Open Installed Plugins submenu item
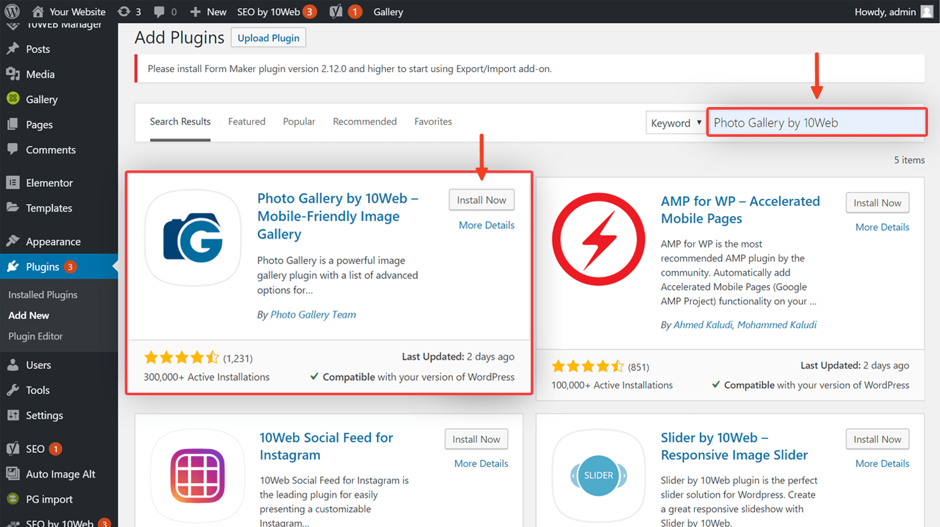The height and width of the screenshot is (527, 940). click(x=43, y=295)
